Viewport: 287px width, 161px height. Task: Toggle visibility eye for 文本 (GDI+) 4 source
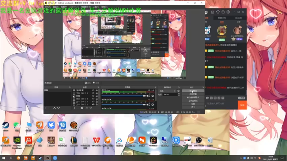[93, 99]
